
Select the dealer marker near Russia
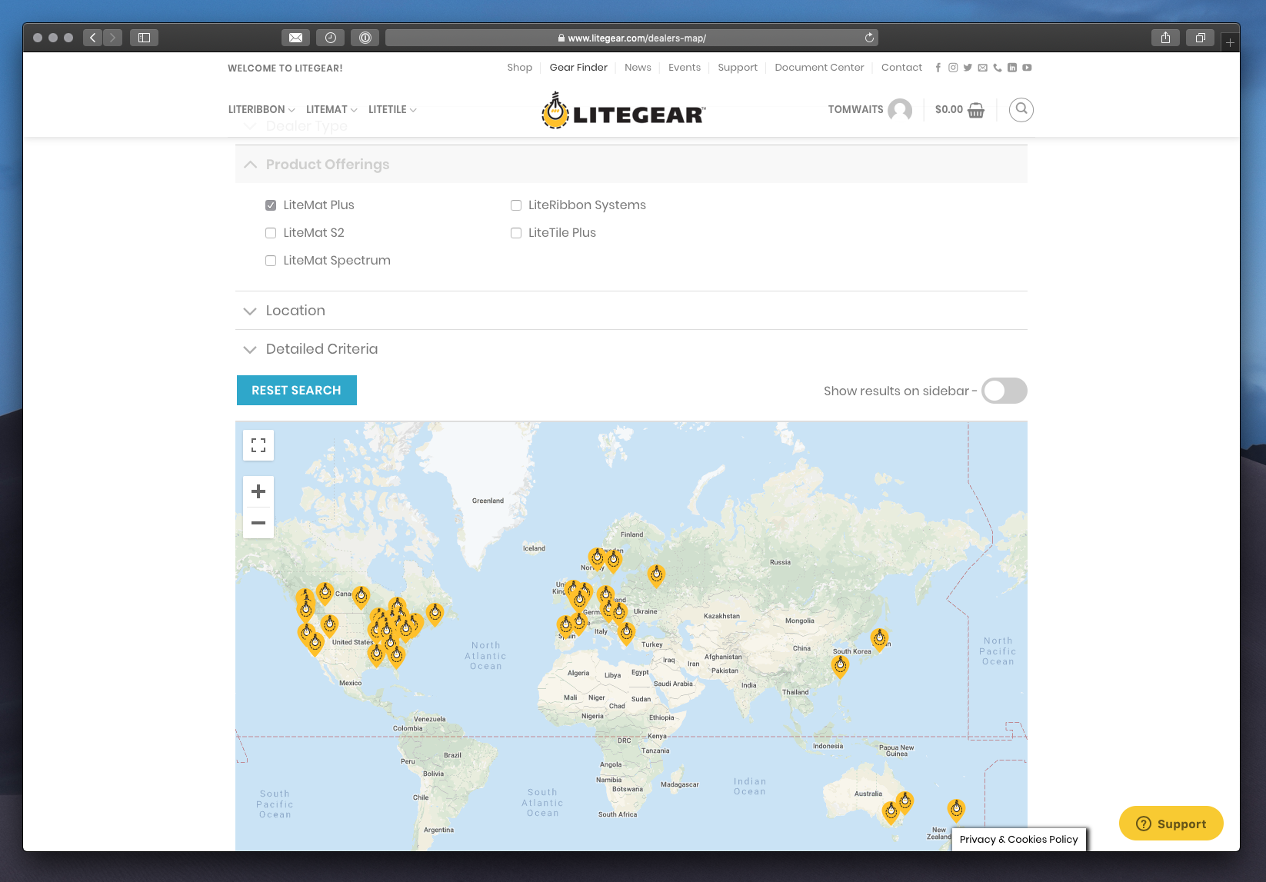[x=656, y=574]
